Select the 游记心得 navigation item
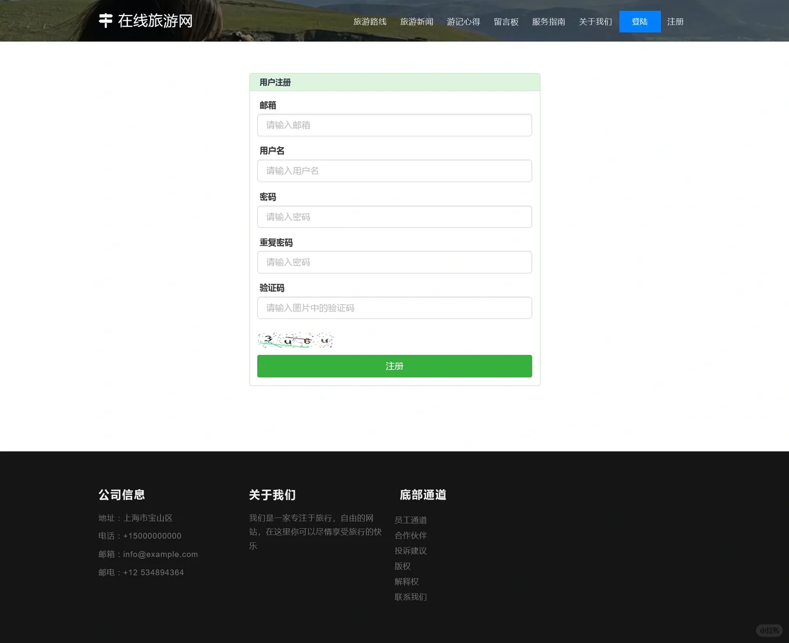This screenshot has width=789, height=643. pyautogui.click(x=463, y=21)
